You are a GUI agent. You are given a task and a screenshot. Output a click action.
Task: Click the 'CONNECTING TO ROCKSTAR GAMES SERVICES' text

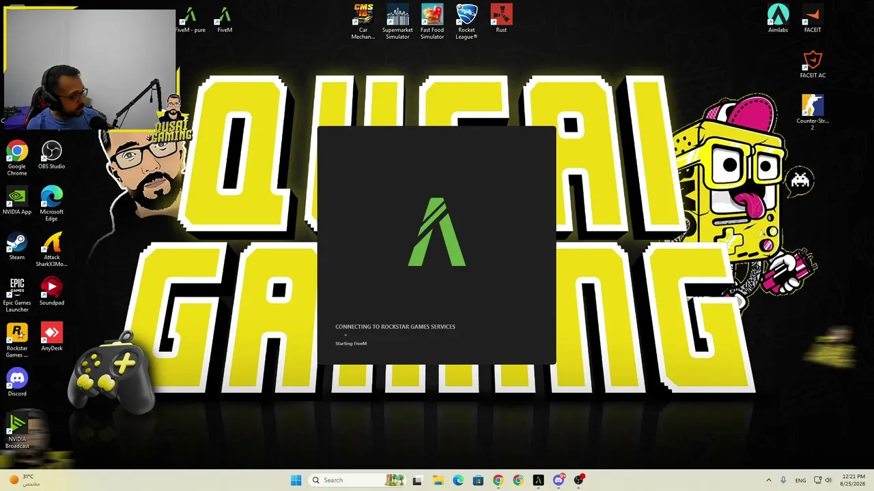[x=395, y=327]
